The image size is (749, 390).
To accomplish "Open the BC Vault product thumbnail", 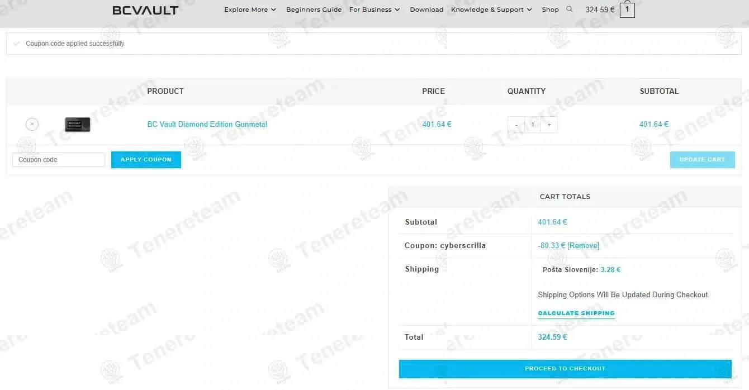I will click(x=77, y=124).
